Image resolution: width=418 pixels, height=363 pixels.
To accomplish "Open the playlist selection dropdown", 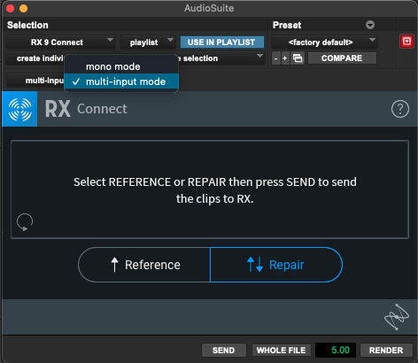I will 148,42.
